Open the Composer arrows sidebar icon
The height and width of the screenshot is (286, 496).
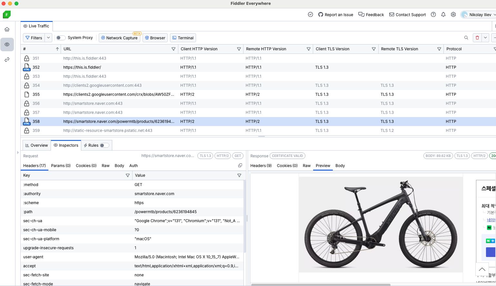pos(7,60)
